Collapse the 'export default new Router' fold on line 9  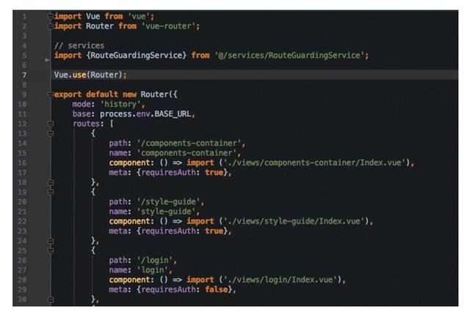click(51, 94)
